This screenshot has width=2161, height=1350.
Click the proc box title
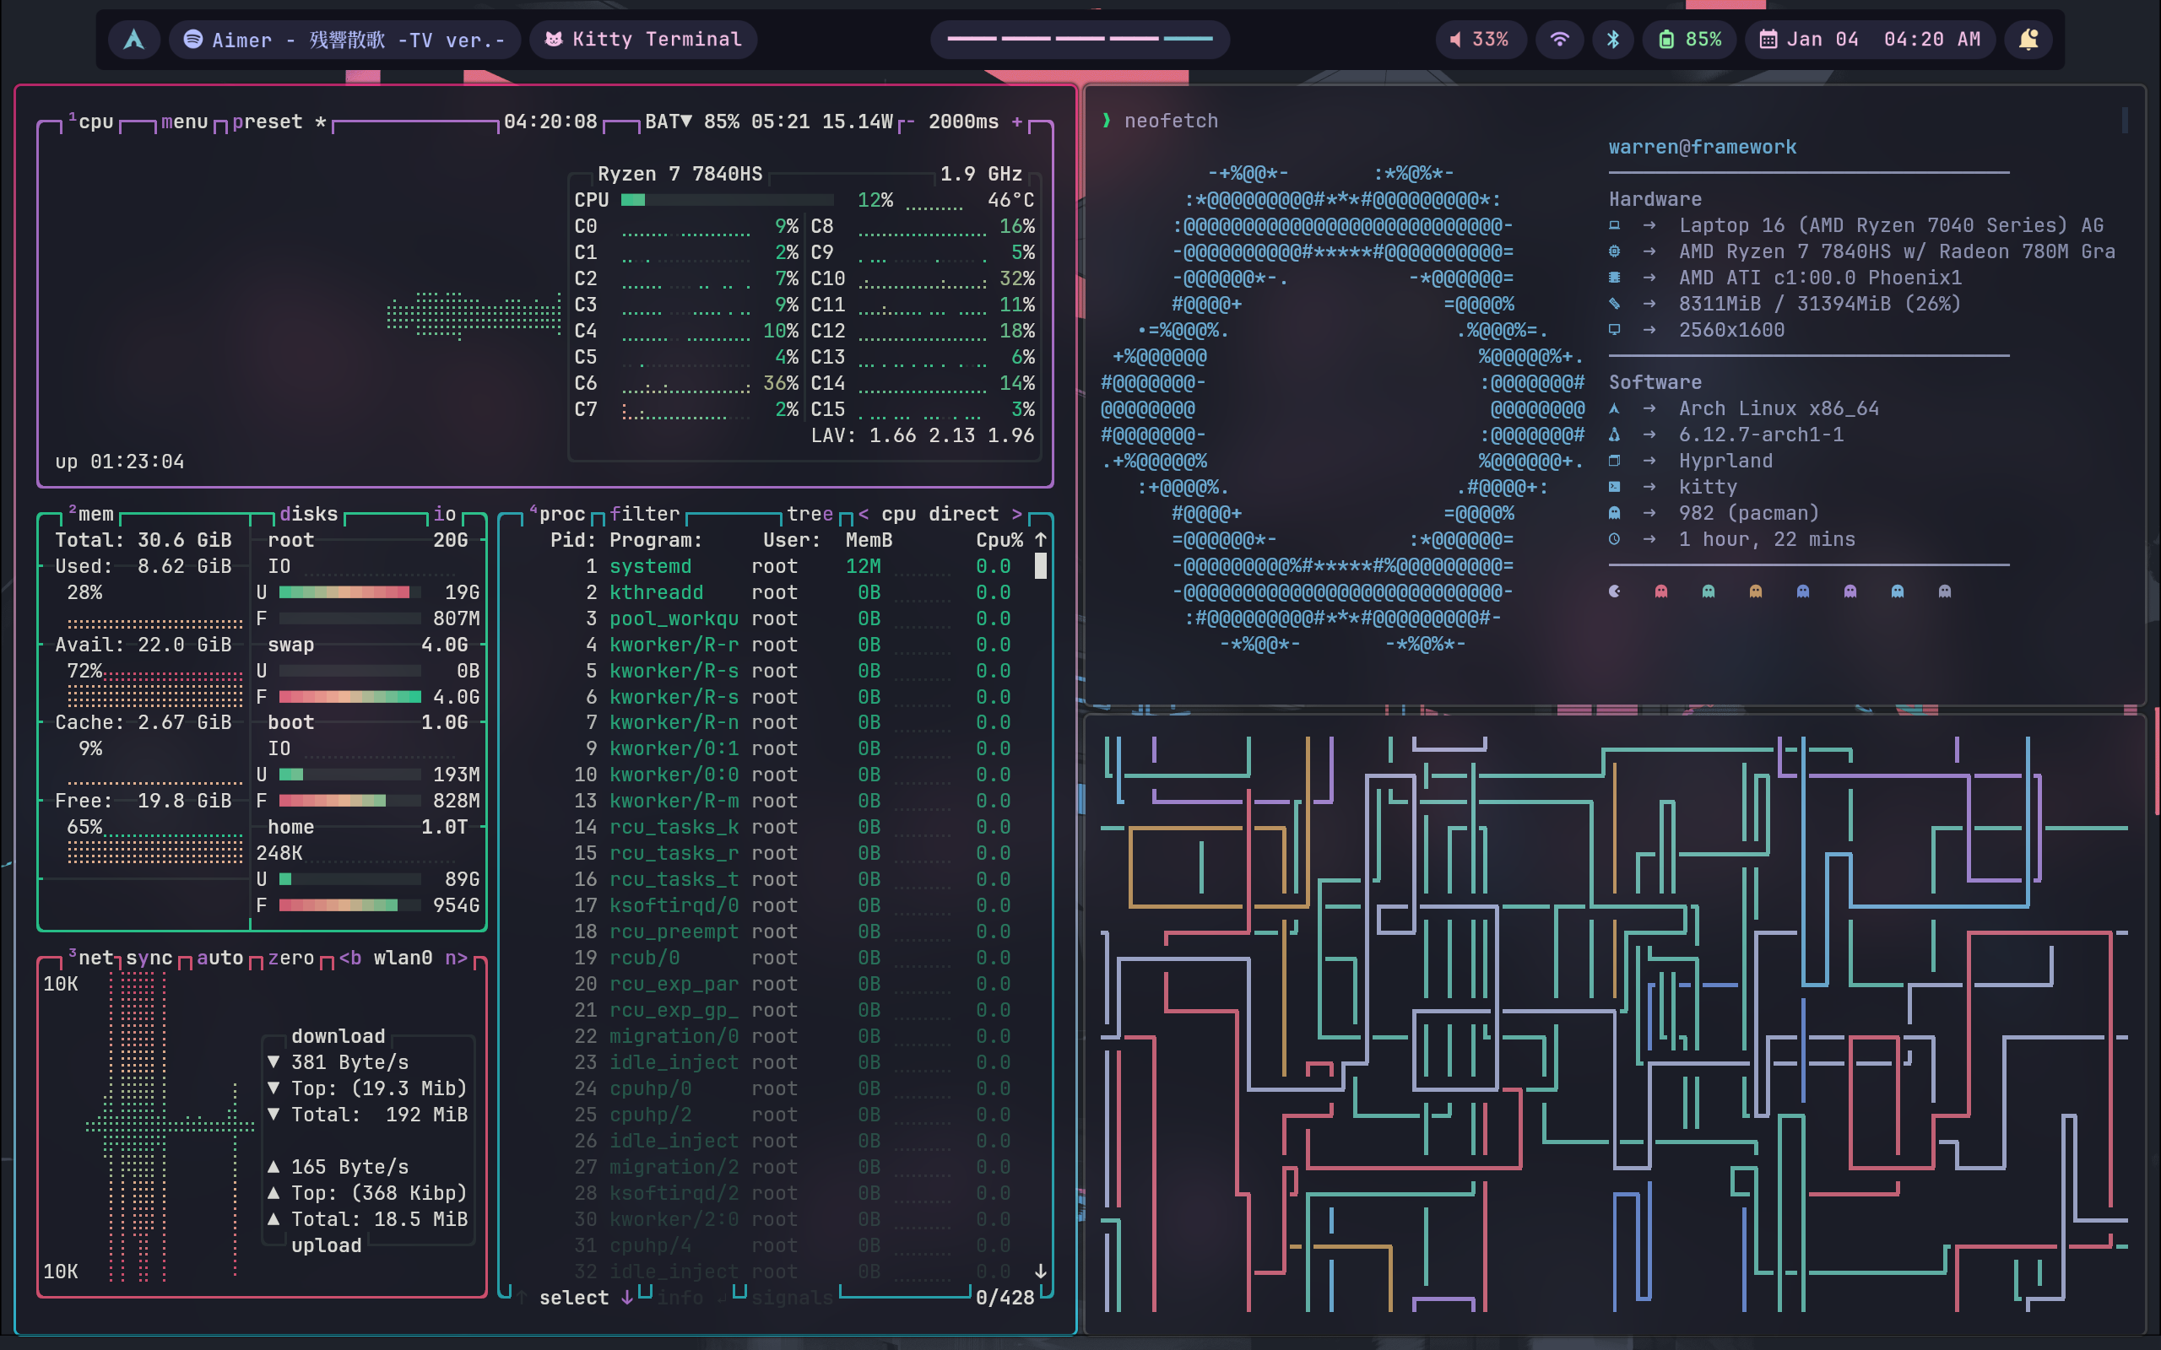tap(557, 515)
